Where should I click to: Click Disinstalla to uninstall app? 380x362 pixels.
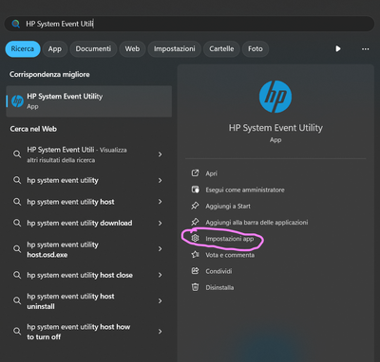219,287
